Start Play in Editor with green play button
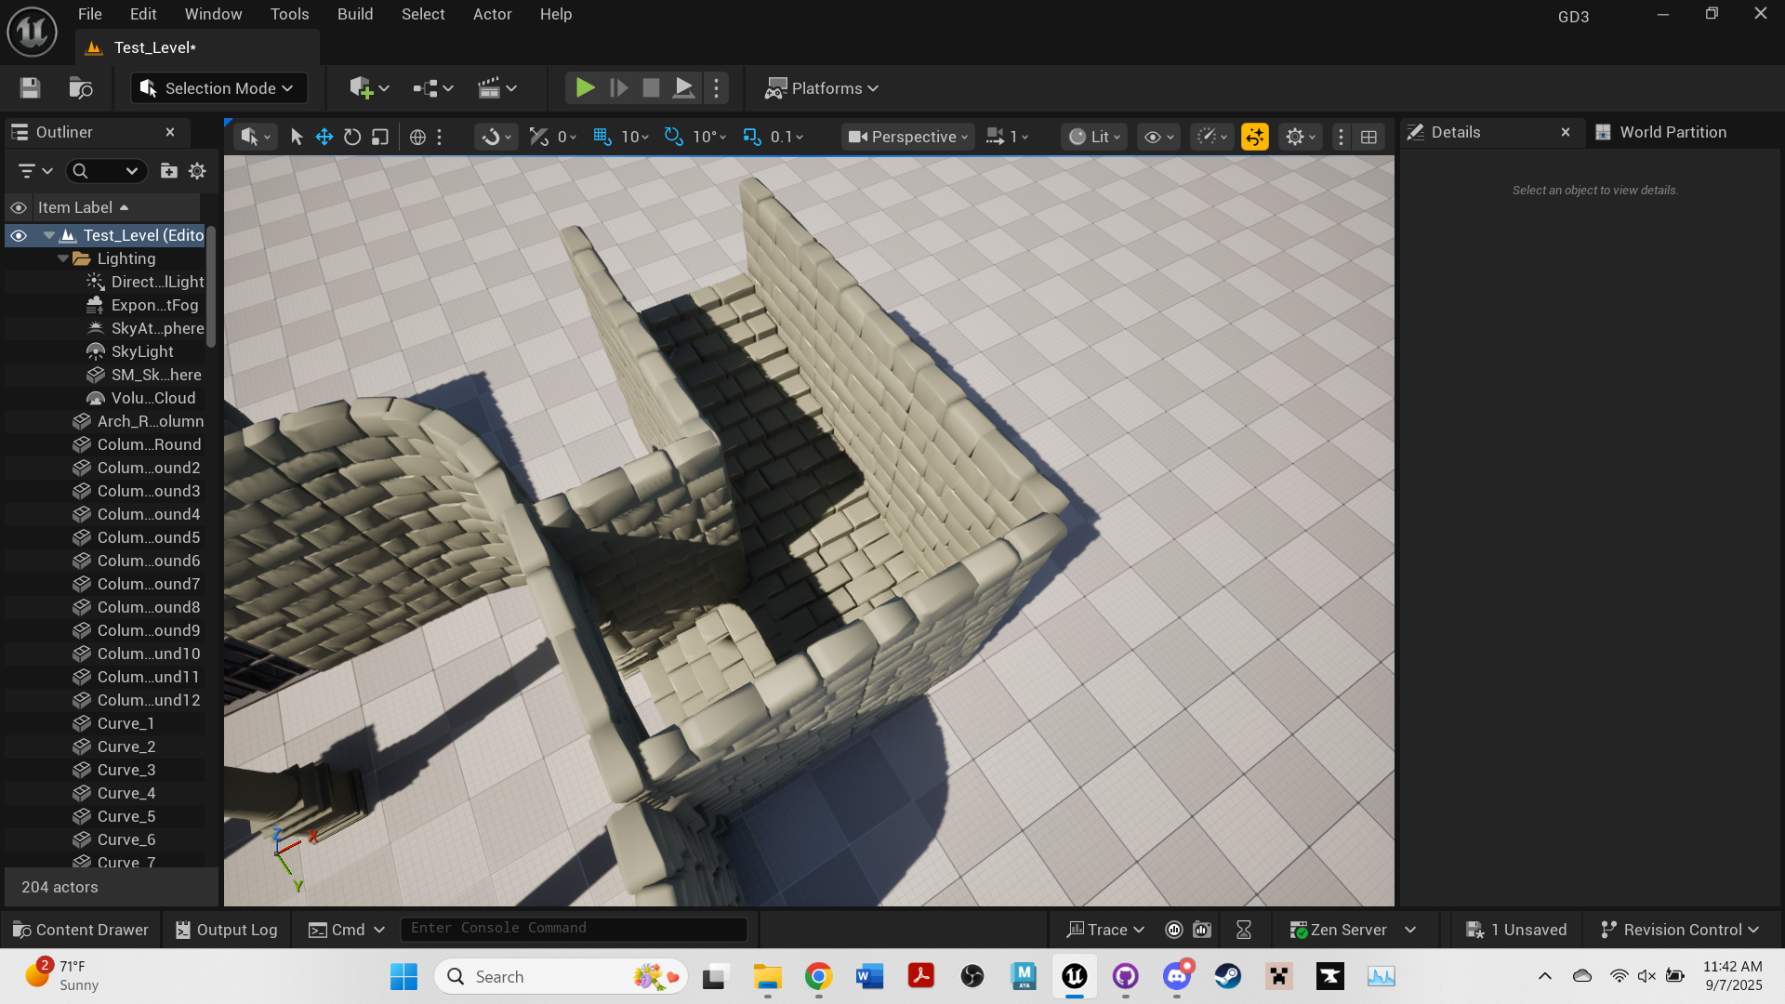 [x=585, y=88]
